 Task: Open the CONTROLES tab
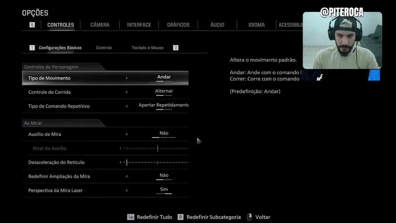61,25
